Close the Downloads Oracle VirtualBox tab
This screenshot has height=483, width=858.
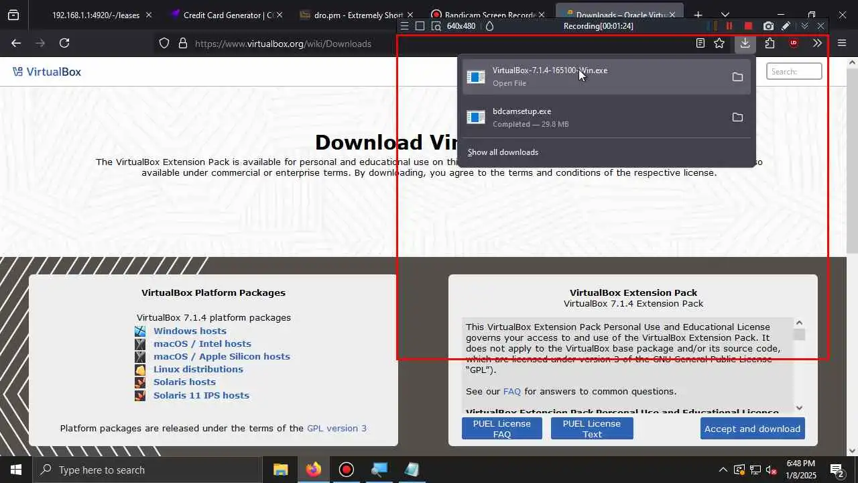[x=672, y=15]
